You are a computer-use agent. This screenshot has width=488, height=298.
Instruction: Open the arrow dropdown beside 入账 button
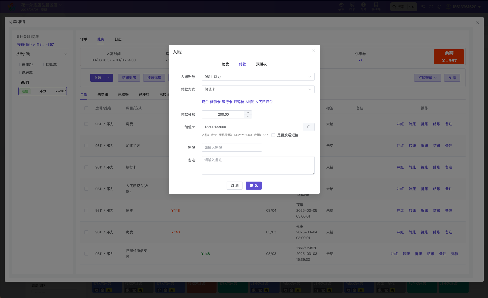[x=109, y=78]
